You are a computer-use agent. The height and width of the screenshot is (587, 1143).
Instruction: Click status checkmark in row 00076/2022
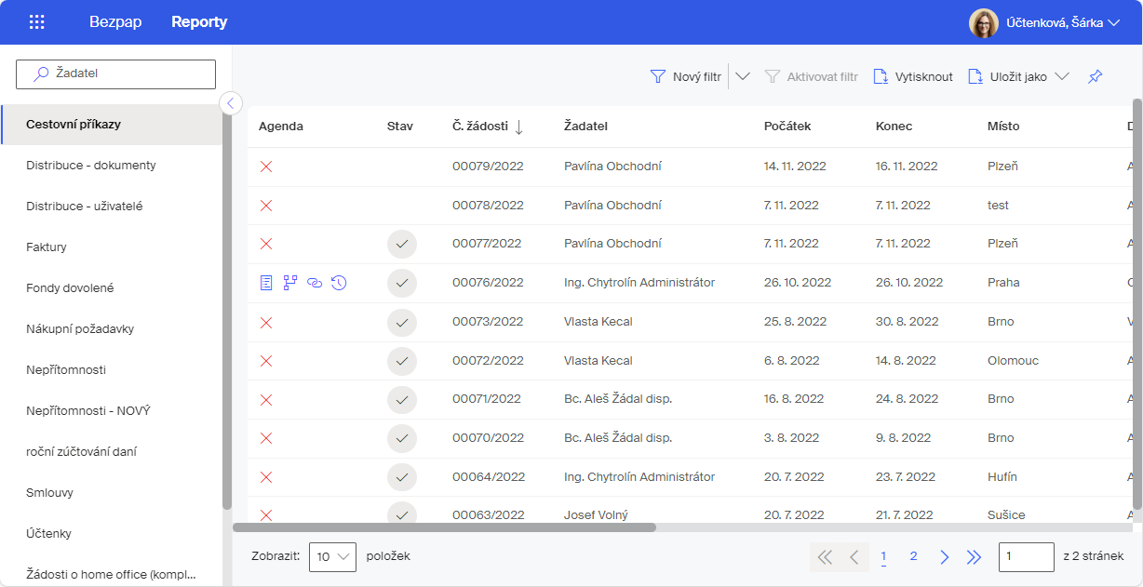(402, 283)
